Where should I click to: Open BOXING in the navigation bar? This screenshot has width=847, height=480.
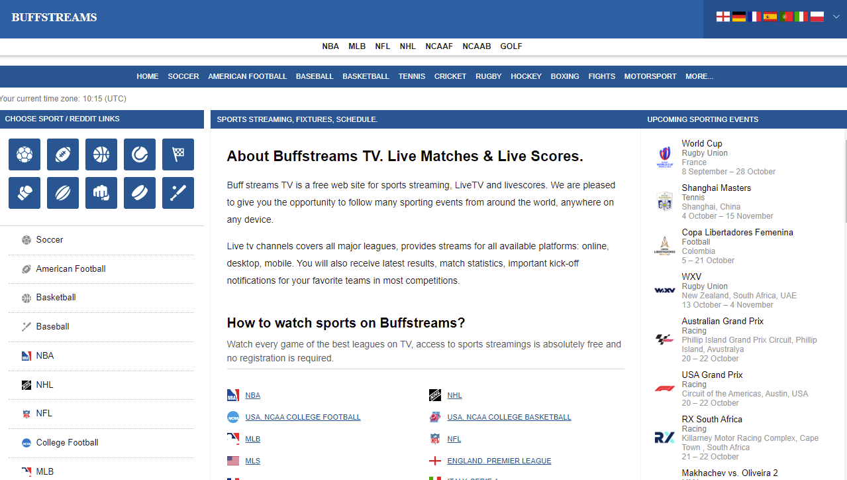point(565,76)
